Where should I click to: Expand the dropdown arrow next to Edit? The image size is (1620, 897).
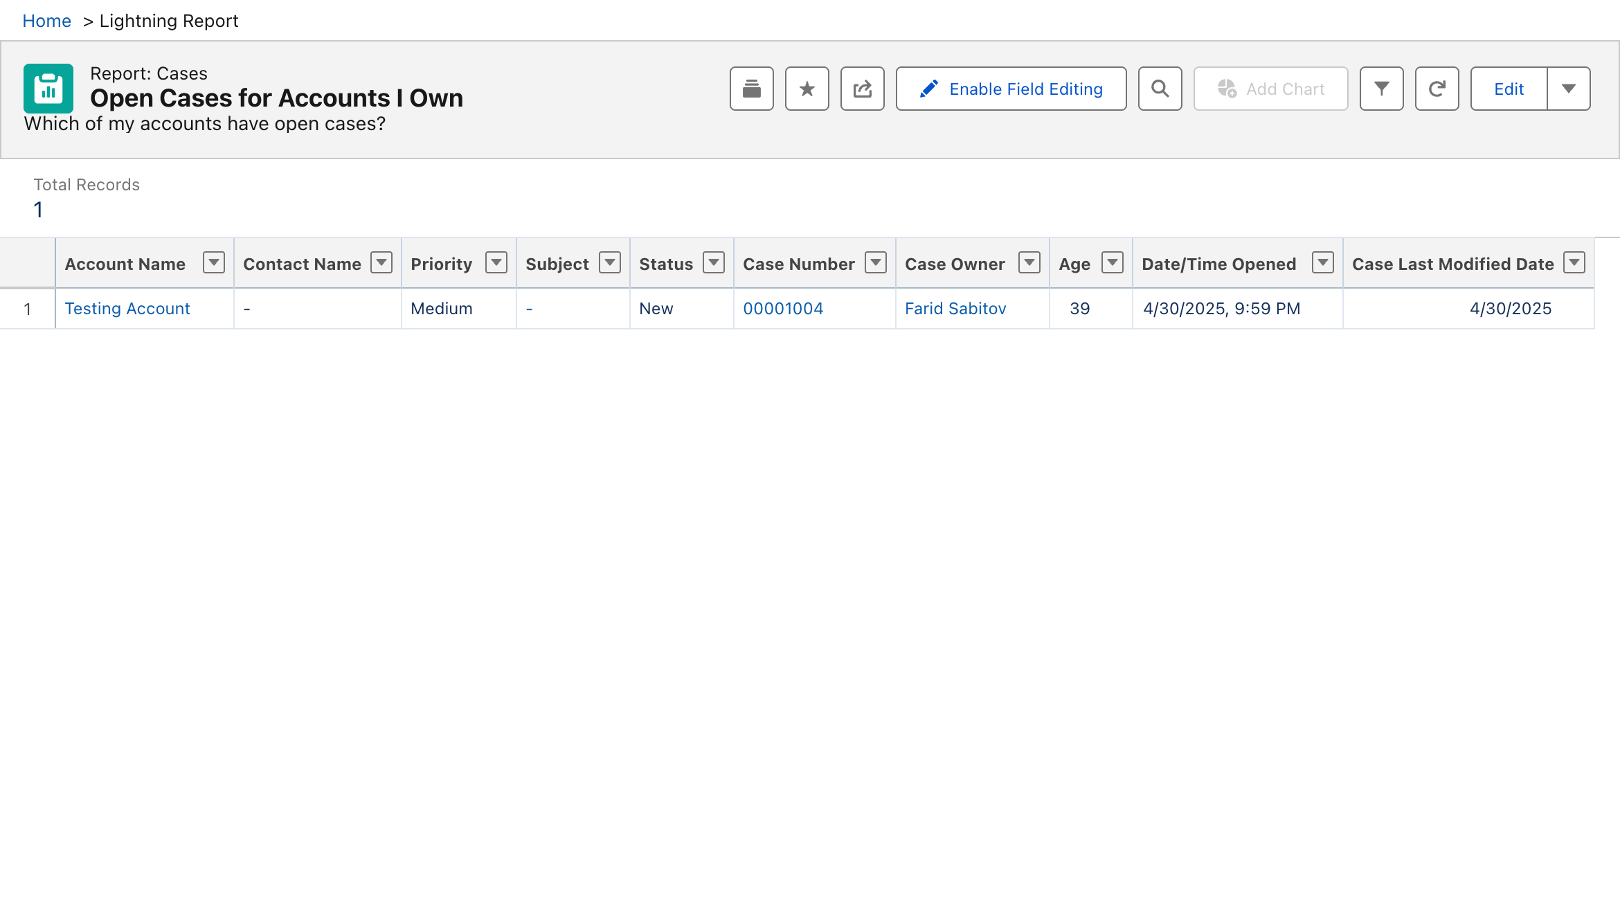pyautogui.click(x=1569, y=89)
